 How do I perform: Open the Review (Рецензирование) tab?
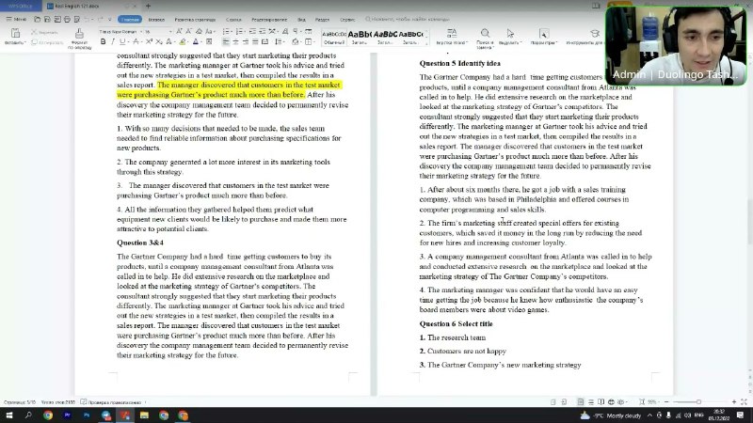(x=269, y=20)
